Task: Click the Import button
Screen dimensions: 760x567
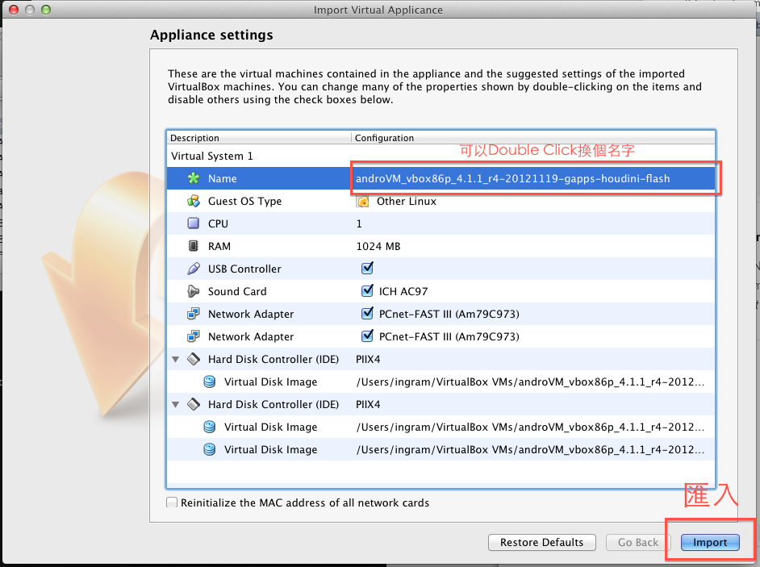Action: (x=710, y=543)
